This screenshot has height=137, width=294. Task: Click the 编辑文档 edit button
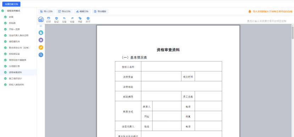point(82,11)
